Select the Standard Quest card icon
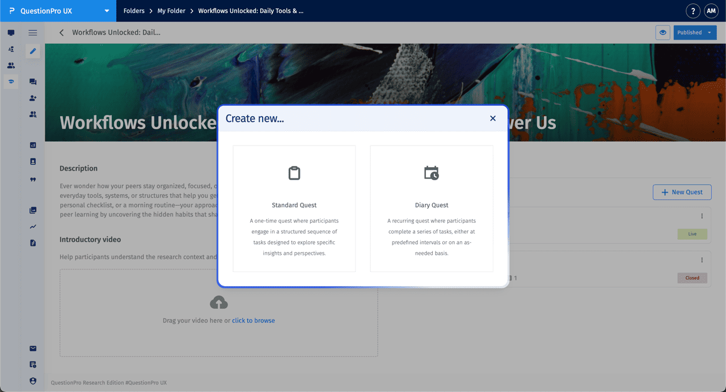Viewport: 726px width, 392px height. (x=294, y=173)
